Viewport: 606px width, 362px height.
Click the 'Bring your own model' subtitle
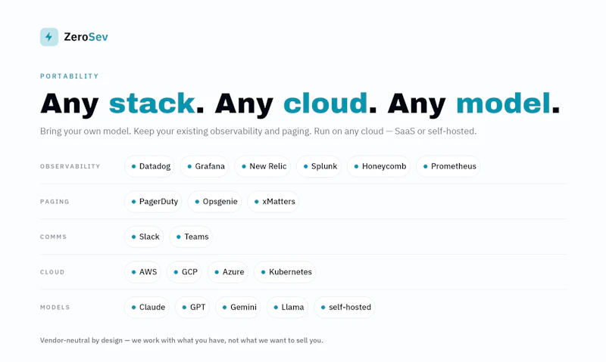pos(258,131)
